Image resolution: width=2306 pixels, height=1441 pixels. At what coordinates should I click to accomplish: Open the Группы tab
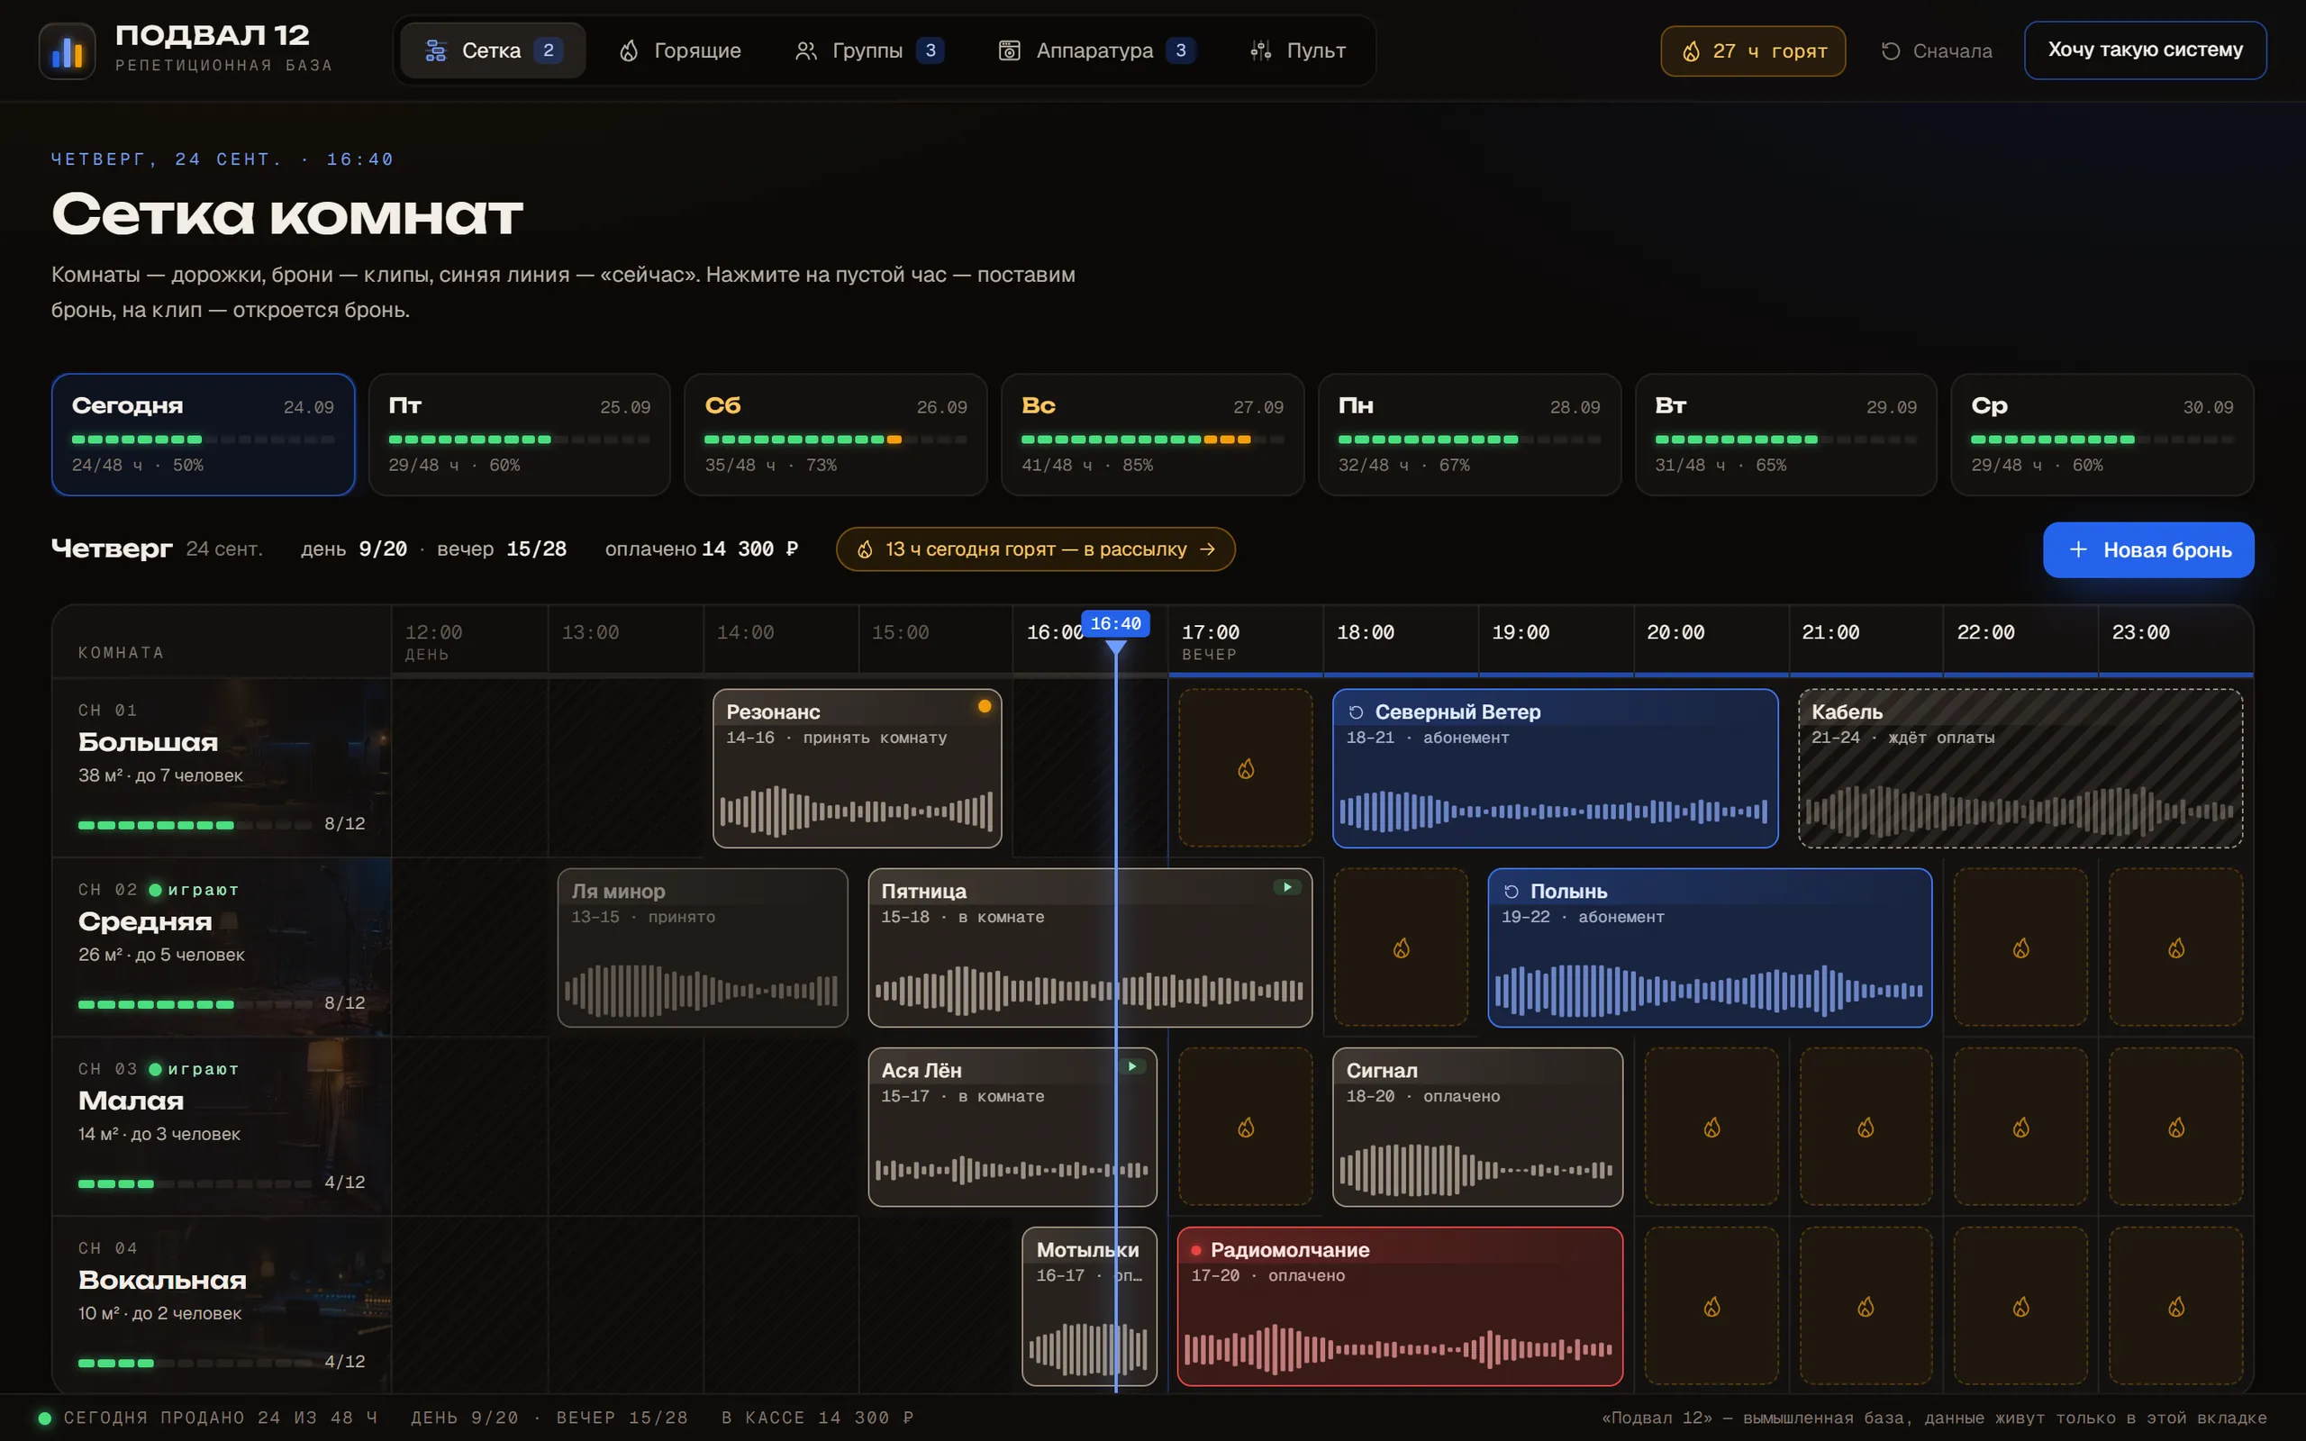click(x=869, y=50)
